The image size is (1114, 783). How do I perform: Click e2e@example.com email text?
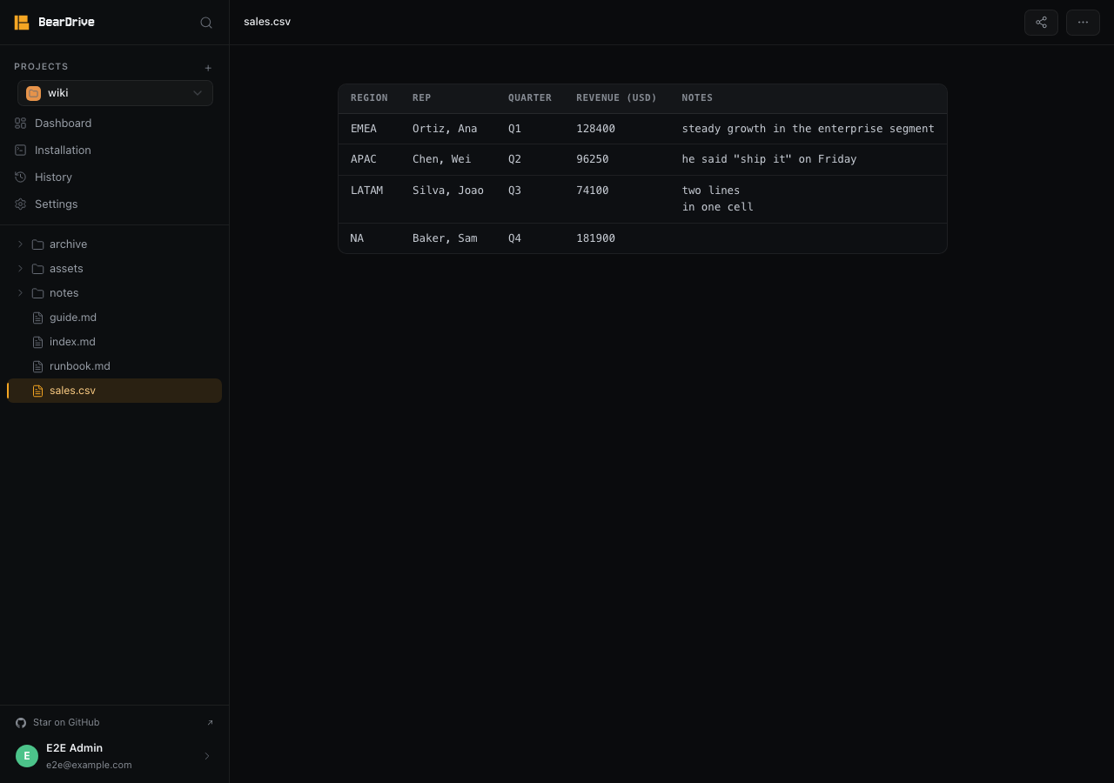click(89, 766)
